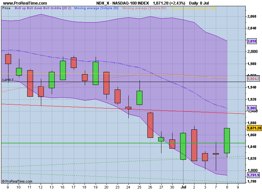This screenshot has height=196, width=262.
Task: Click the NDX_X - NASDAQ-100 INDEX title
Action: pyautogui.click(x=122, y=3)
